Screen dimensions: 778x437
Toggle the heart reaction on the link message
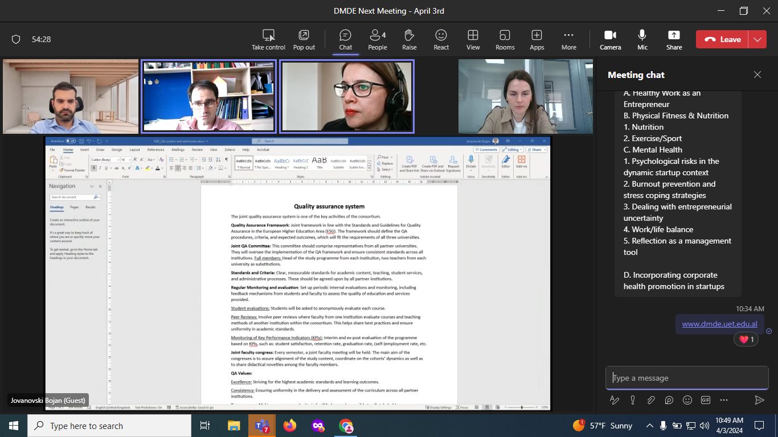746,340
